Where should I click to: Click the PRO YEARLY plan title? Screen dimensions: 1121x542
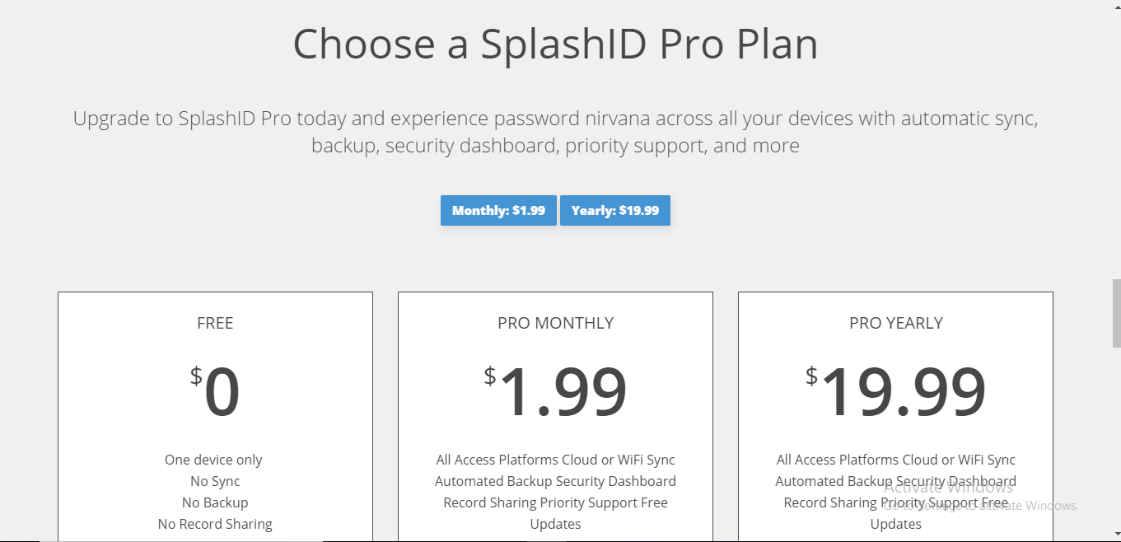click(x=896, y=323)
